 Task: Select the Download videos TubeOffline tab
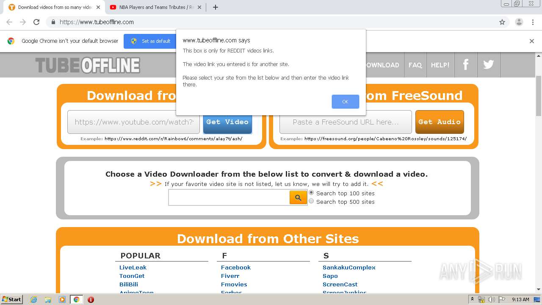pyautogui.click(x=54, y=7)
